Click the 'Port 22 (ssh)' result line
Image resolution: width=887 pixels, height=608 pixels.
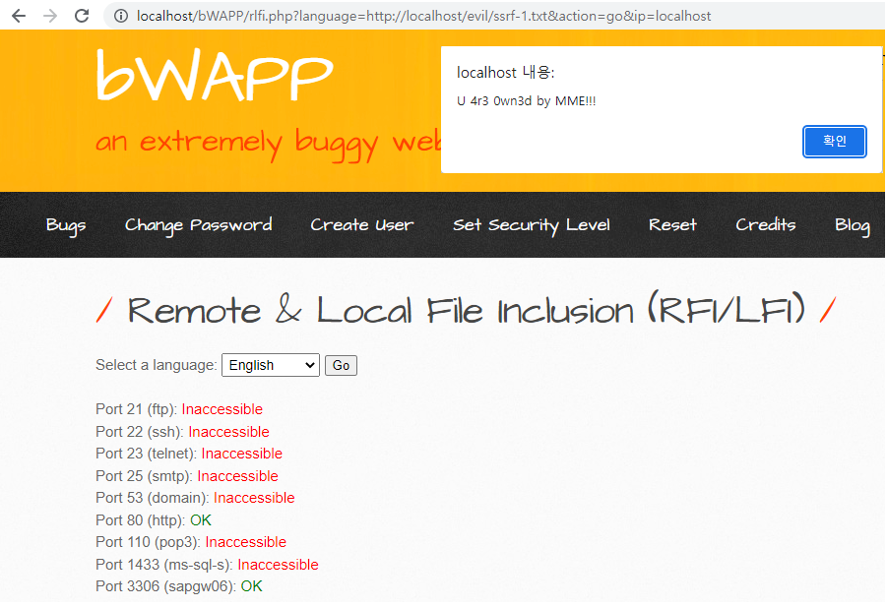(183, 432)
